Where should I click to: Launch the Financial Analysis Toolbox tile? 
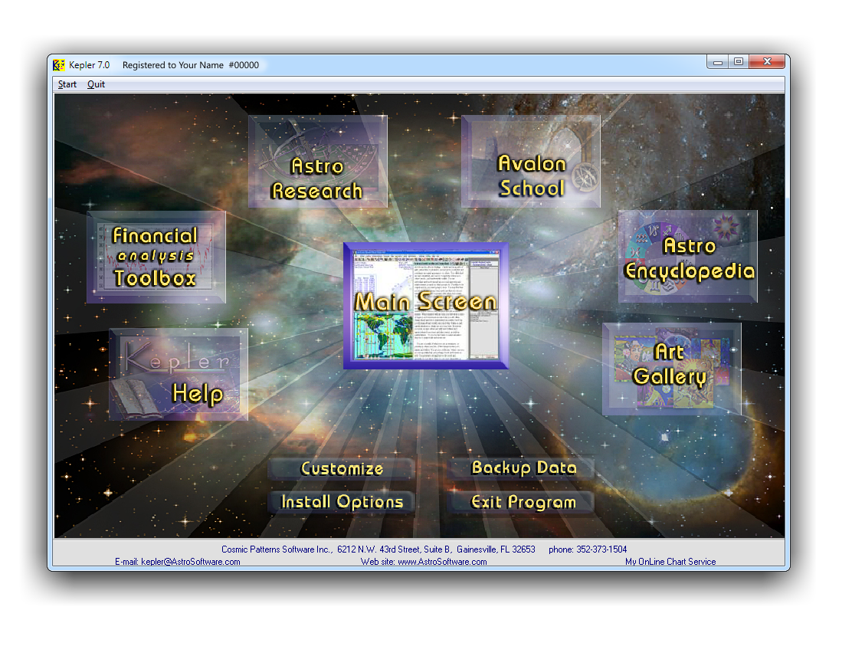pos(156,257)
